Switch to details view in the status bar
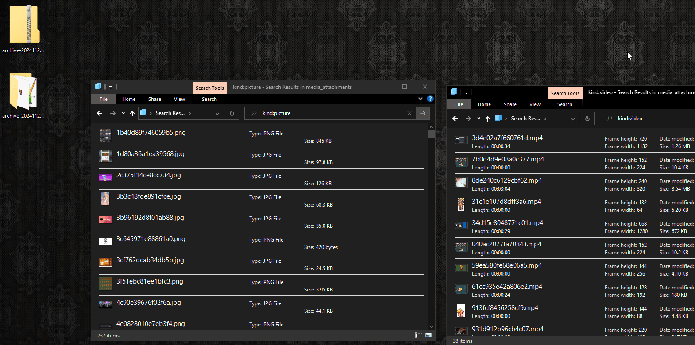This screenshot has width=695, height=345. tap(418, 335)
